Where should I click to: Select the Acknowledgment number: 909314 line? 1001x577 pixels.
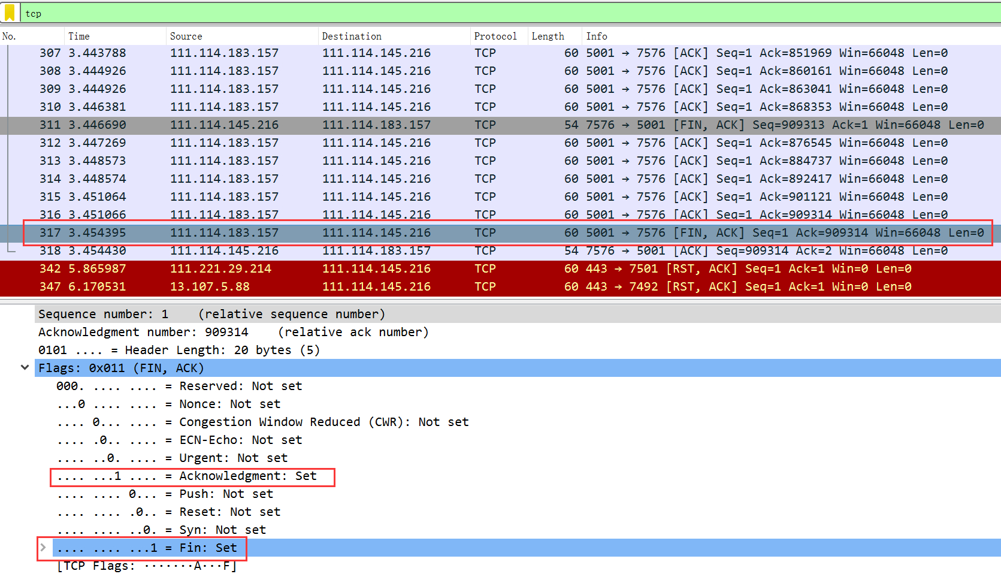click(233, 332)
